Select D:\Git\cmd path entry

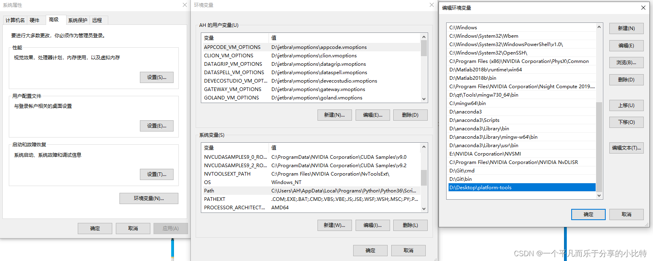(x=522, y=170)
